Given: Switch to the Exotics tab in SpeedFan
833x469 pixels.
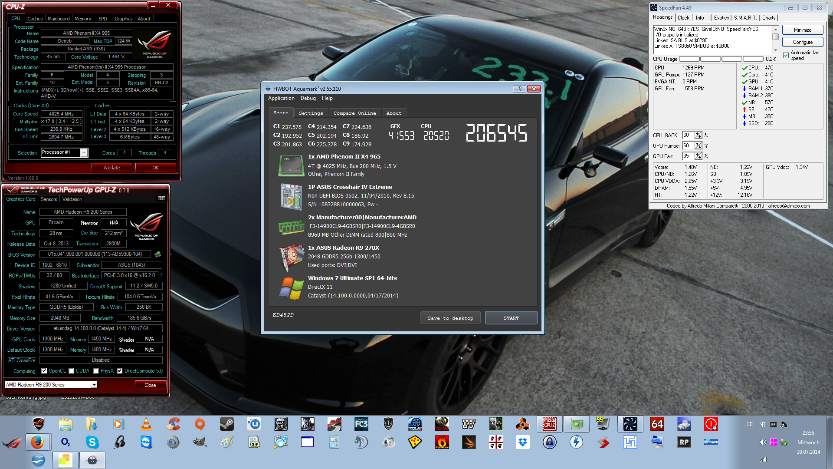Looking at the screenshot, I should (x=721, y=18).
